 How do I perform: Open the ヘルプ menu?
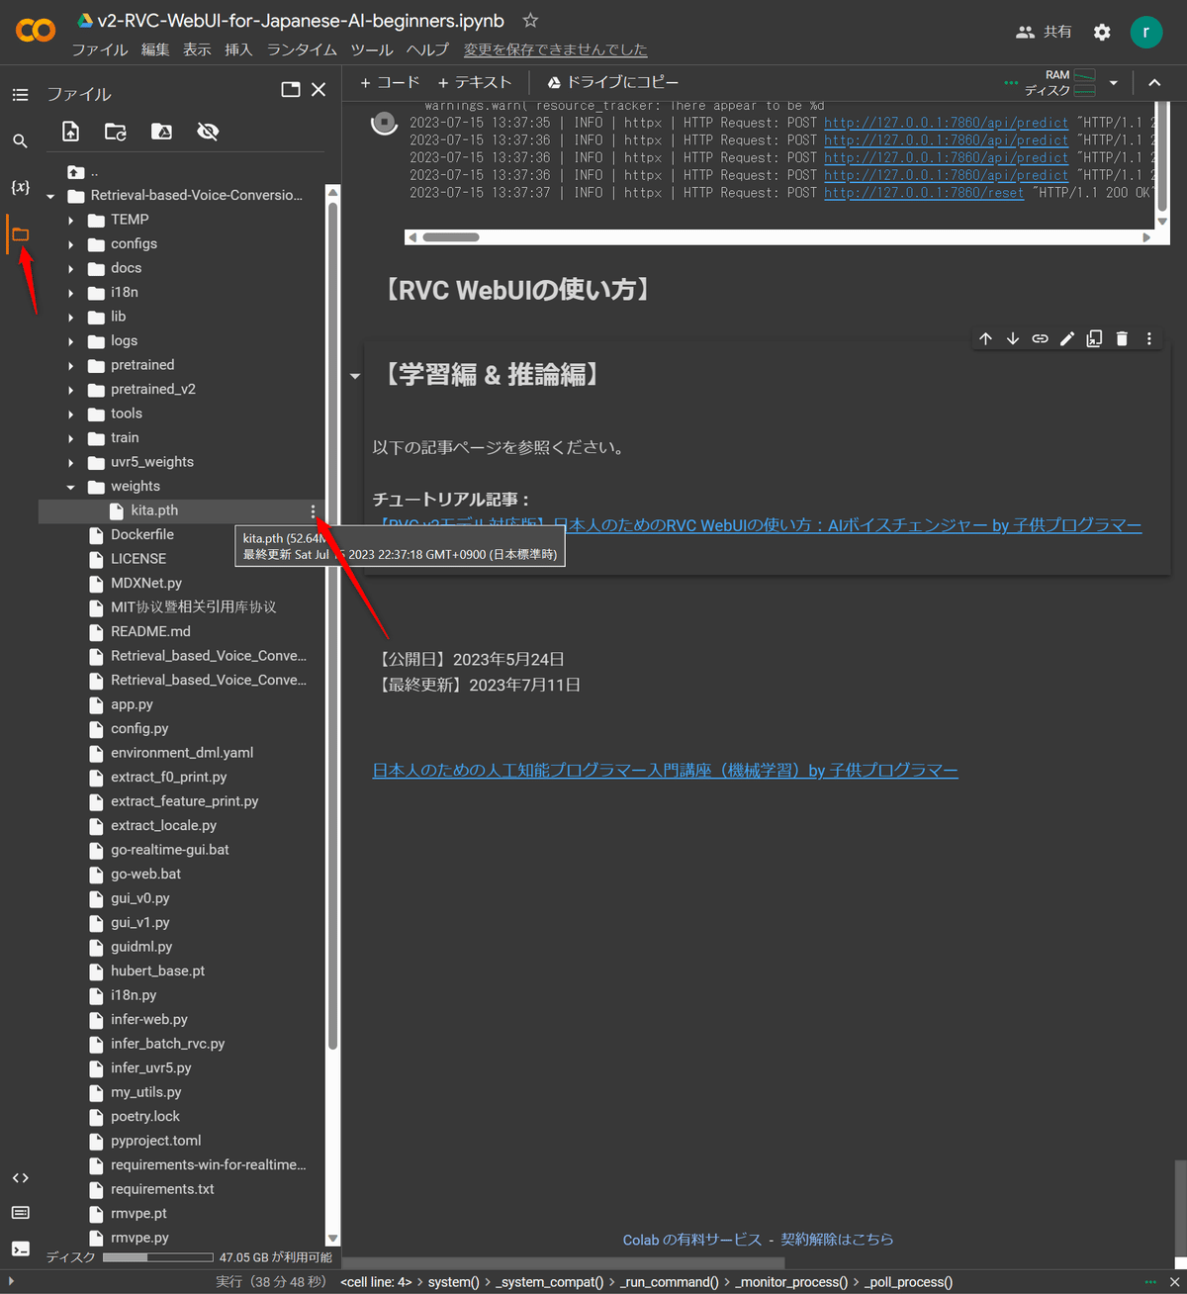(x=427, y=49)
